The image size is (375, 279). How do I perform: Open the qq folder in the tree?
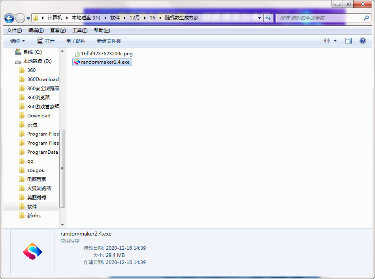click(x=30, y=161)
